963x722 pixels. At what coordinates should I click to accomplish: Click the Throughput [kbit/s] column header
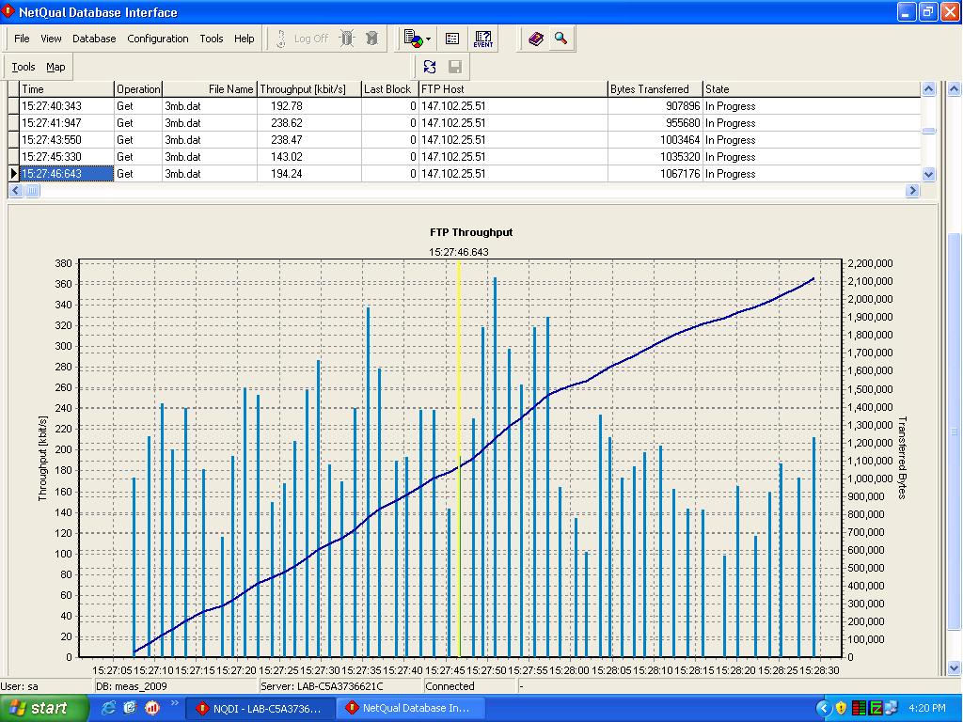[x=308, y=89]
